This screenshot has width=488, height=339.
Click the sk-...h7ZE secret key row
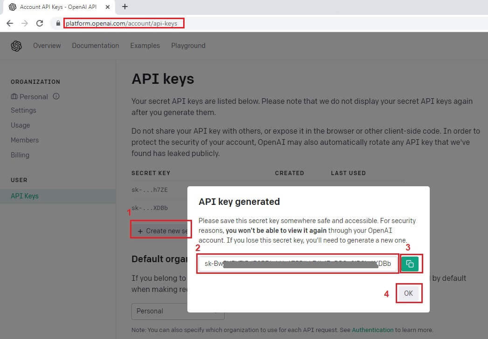click(150, 190)
